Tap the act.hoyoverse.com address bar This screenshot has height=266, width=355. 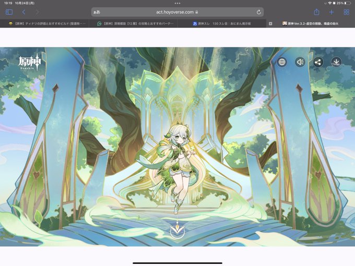click(x=177, y=12)
